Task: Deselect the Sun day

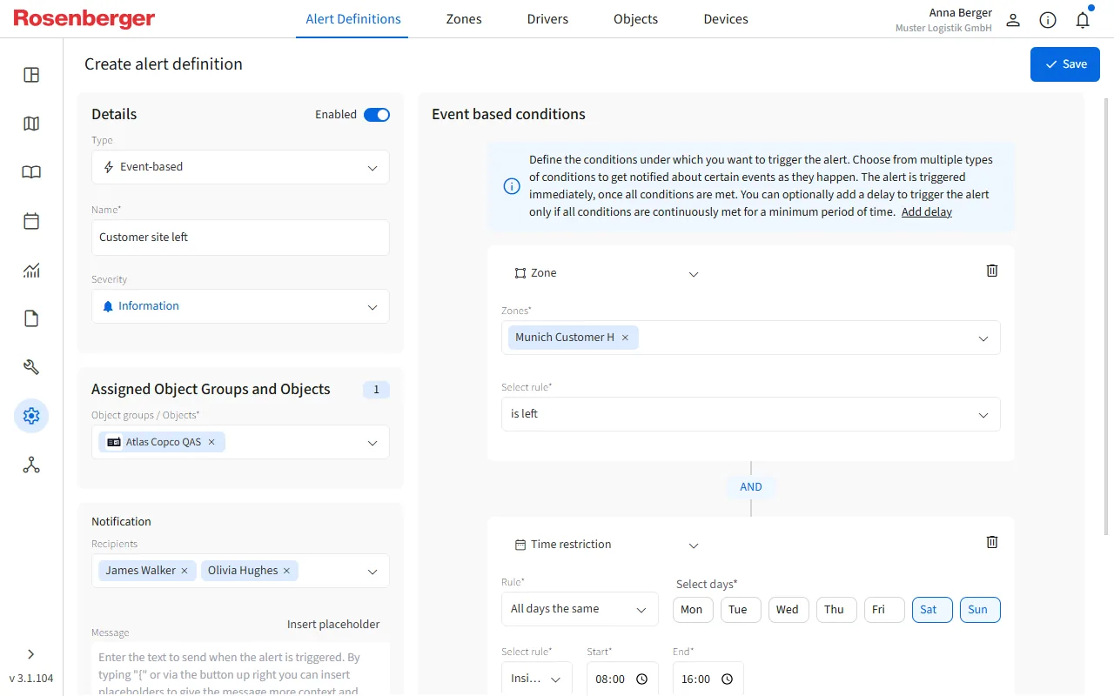Action: [x=980, y=610]
